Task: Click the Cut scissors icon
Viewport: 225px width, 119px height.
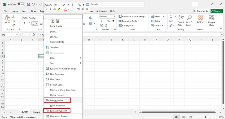Action: click(13, 17)
